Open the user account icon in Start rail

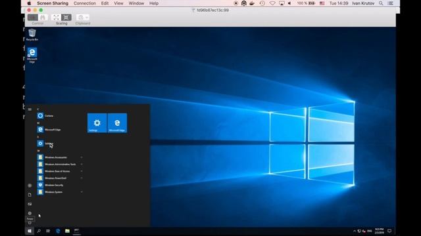[30, 186]
